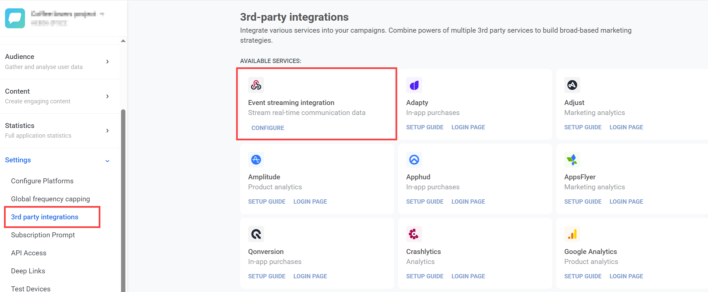
Task: Click the Qonversion logo icon
Action: pos(256,234)
